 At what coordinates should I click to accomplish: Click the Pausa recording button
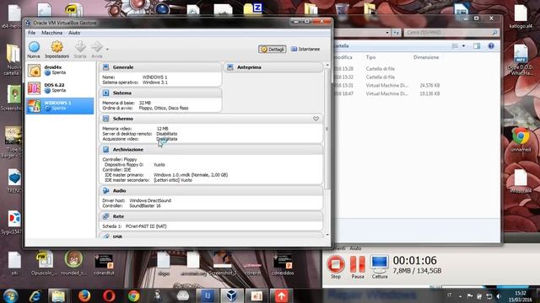click(358, 267)
